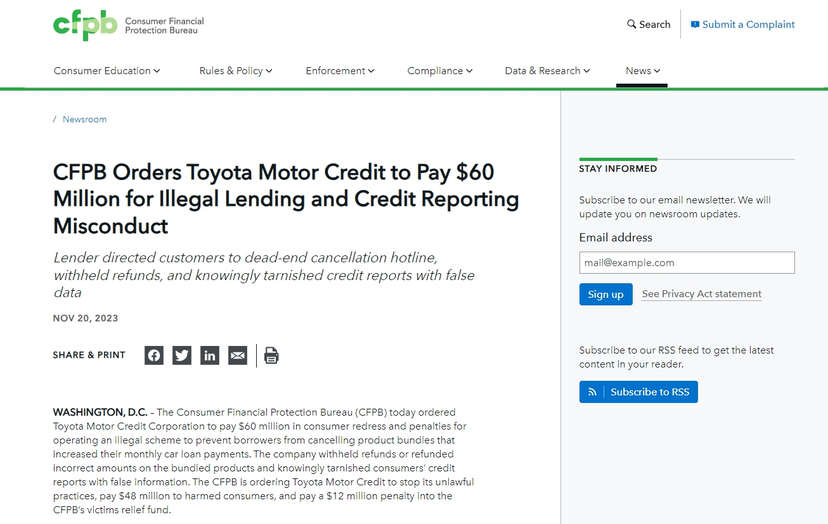The height and width of the screenshot is (524, 828).
Task: Open the Privacy Act statement link
Action: 701,294
